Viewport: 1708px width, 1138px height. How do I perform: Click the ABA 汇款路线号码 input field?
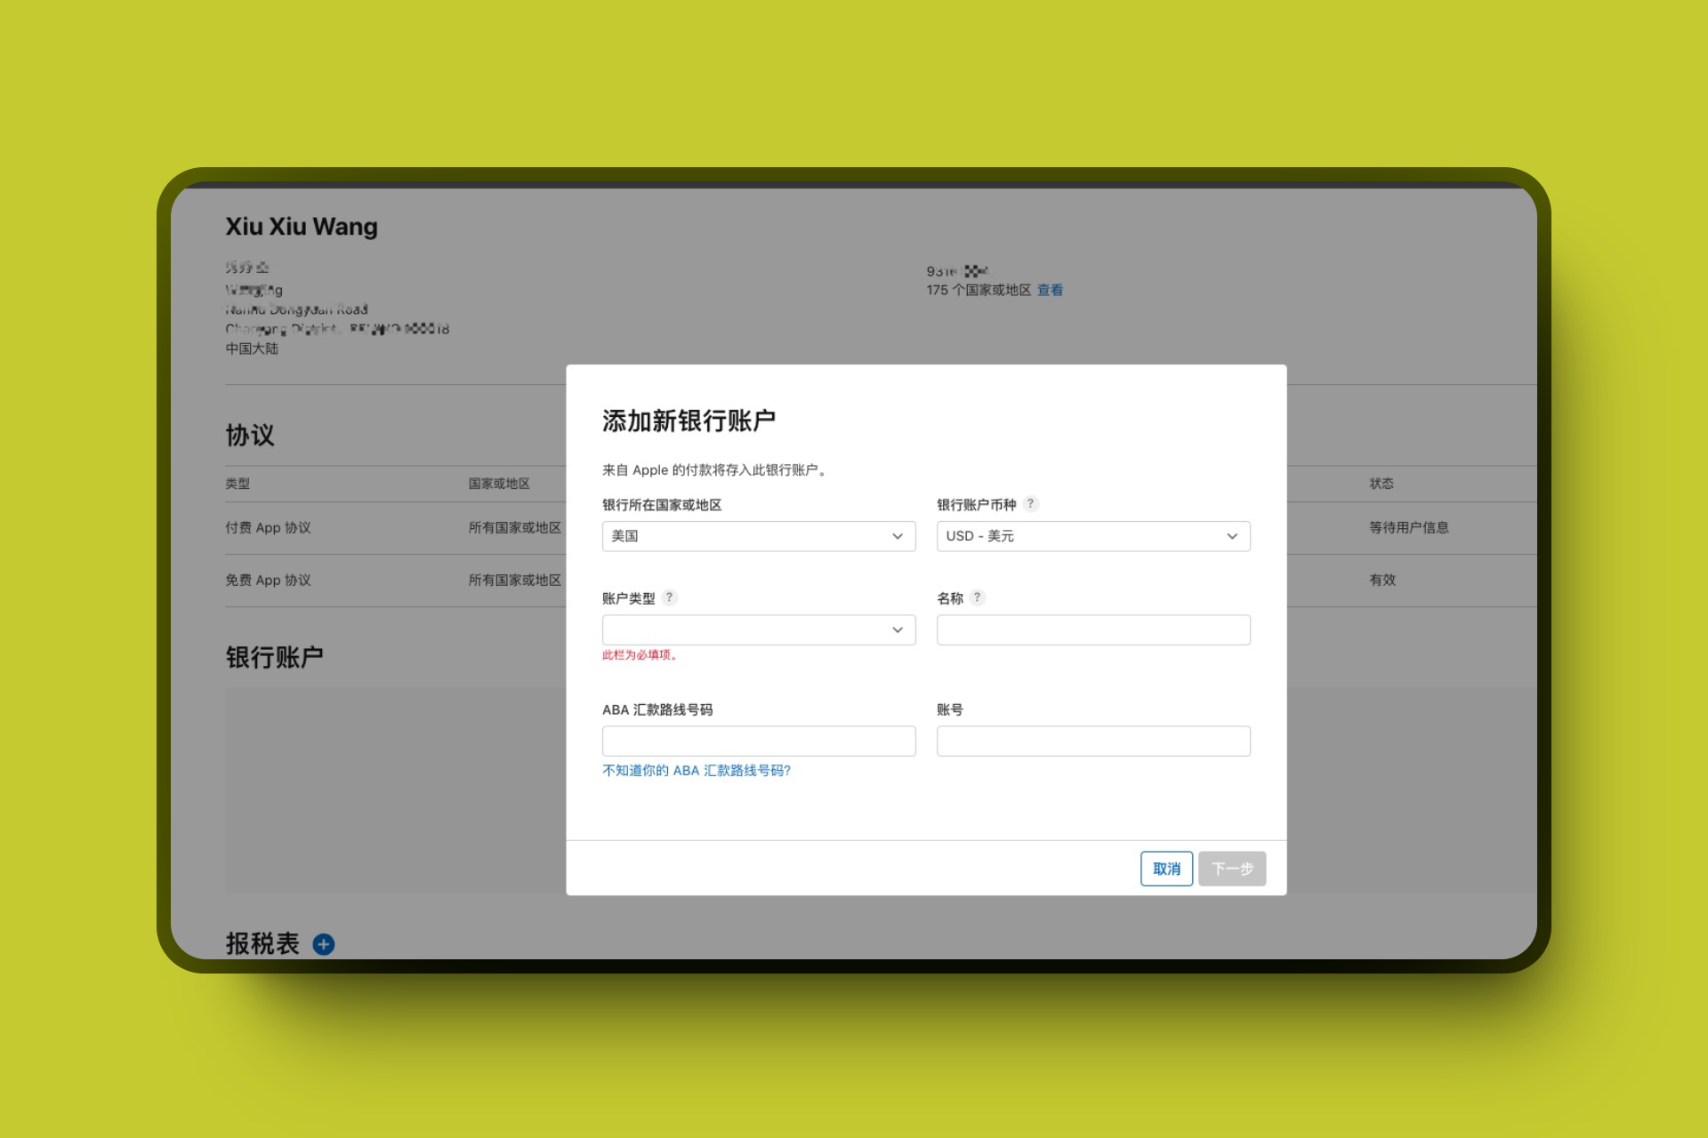759,741
